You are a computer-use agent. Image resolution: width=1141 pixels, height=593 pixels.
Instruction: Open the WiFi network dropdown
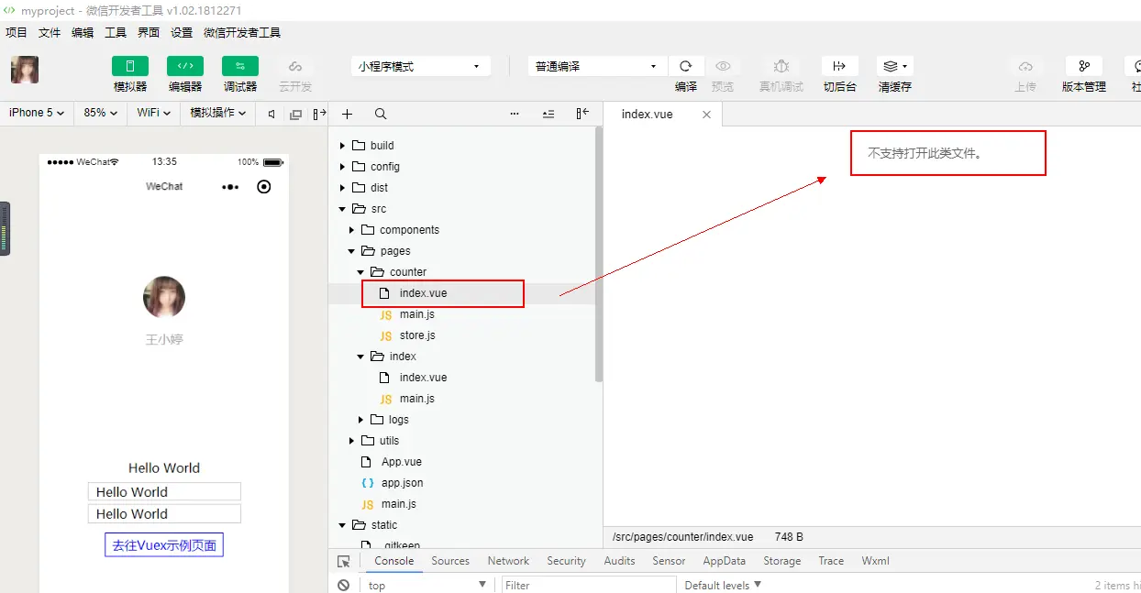(154, 113)
